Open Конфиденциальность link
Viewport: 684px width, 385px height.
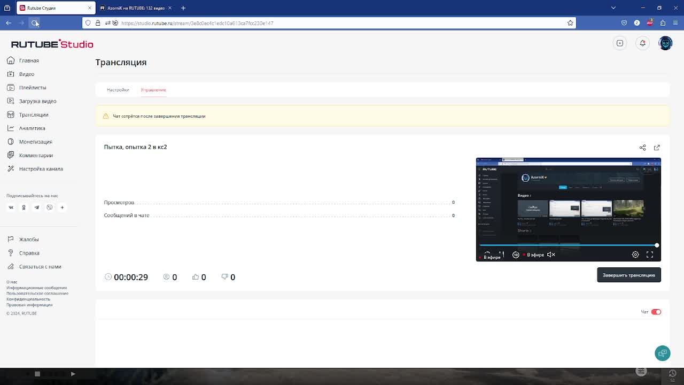point(28,299)
